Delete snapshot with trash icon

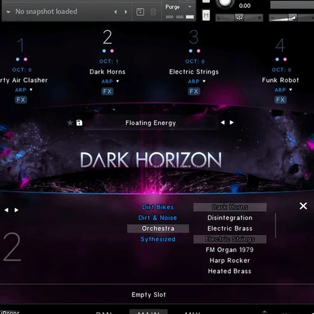(153, 12)
